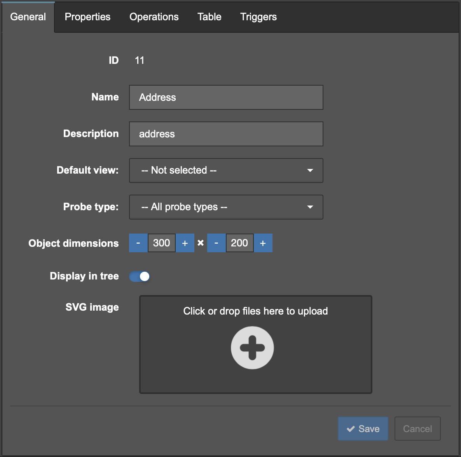Decrease object width with minus button
The height and width of the screenshot is (457, 461).
pos(138,243)
